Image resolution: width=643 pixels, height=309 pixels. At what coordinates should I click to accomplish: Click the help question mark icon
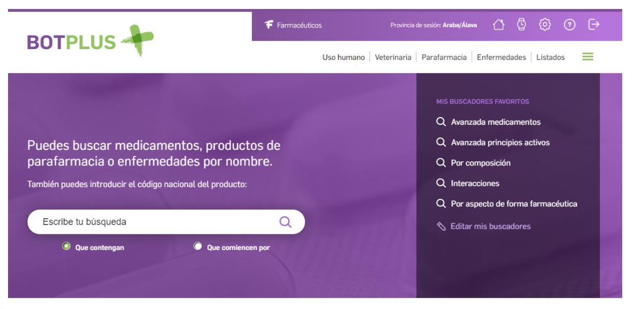coord(569,25)
